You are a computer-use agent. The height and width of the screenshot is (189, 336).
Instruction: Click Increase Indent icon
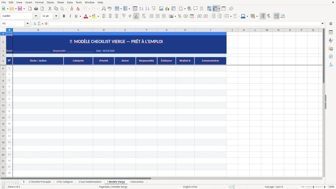(x=213, y=16)
